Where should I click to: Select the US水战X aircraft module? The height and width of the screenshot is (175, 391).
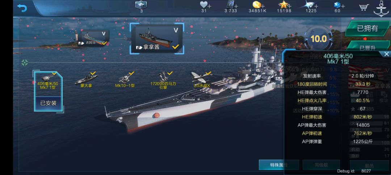pos(202,79)
